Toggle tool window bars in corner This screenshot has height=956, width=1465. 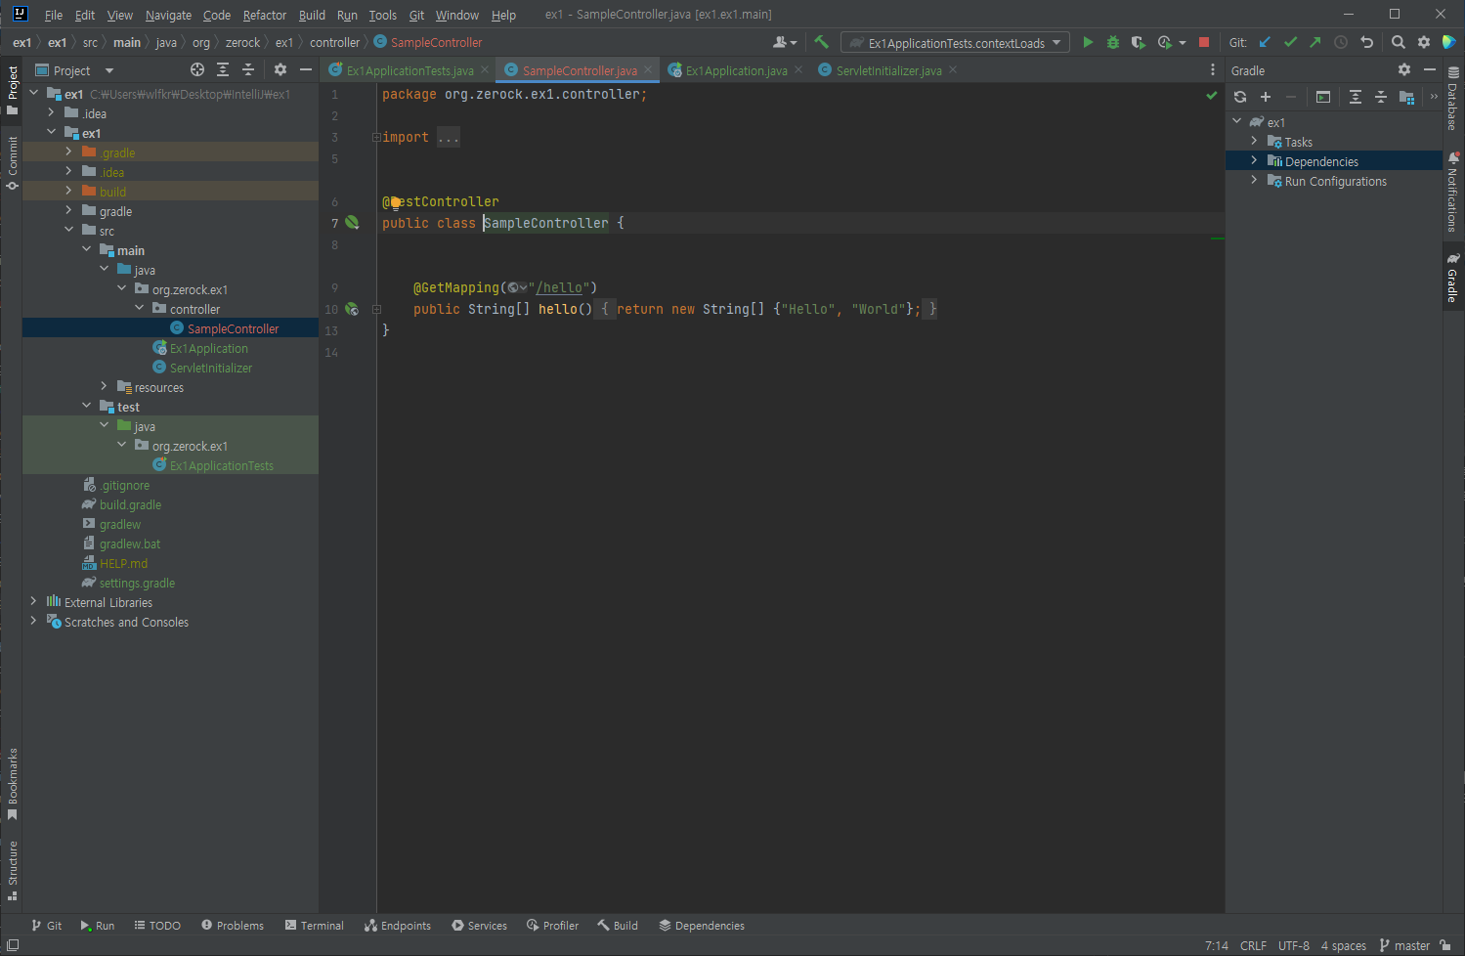pos(13,945)
